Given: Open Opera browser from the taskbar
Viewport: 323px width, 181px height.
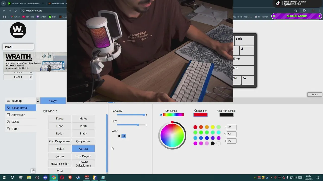Looking at the screenshot, I should (62, 178).
